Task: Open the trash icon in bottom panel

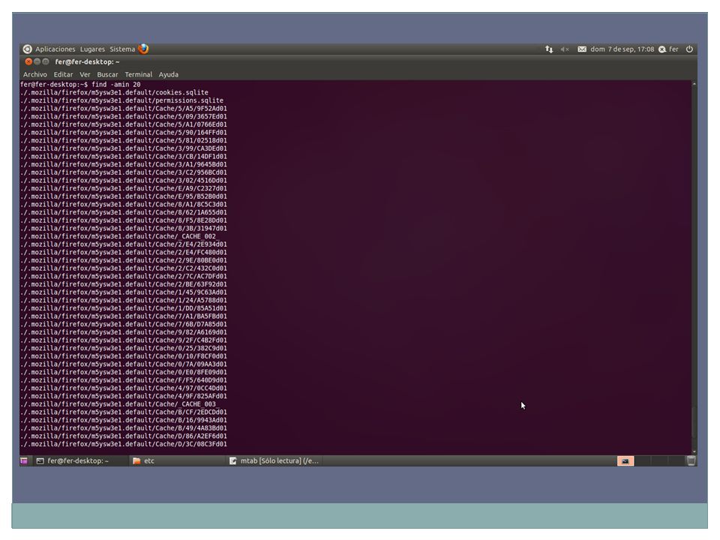Action: (691, 460)
